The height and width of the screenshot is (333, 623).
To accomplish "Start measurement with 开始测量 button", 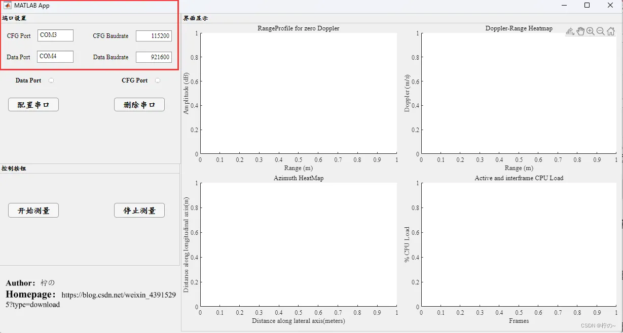I will (33, 211).
